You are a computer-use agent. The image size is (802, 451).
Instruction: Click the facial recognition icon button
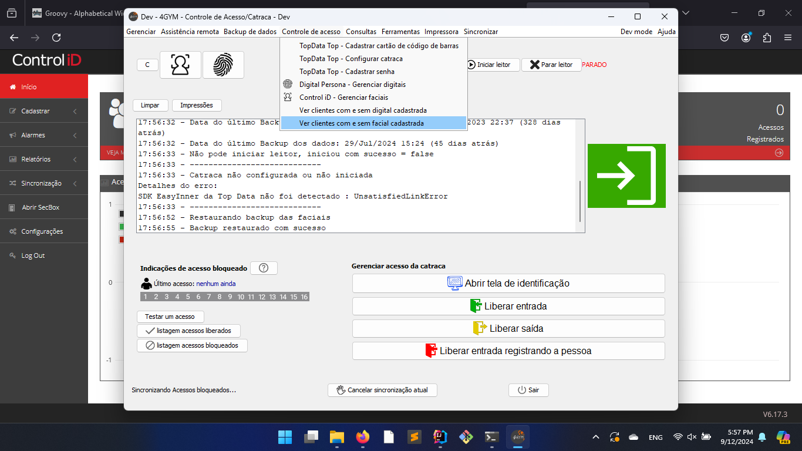(x=180, y=65)
